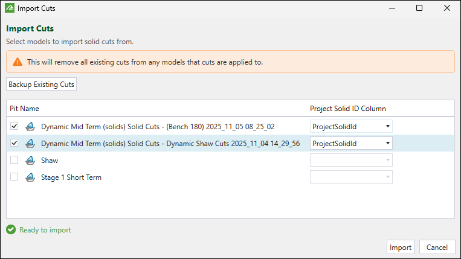Enable the Stage 1 Short Term checkbox
Screen dimensions: 461x259
click(x=15, y=177)
